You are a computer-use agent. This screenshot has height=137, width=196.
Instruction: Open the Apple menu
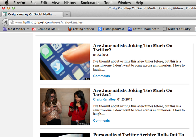(7, 3)
